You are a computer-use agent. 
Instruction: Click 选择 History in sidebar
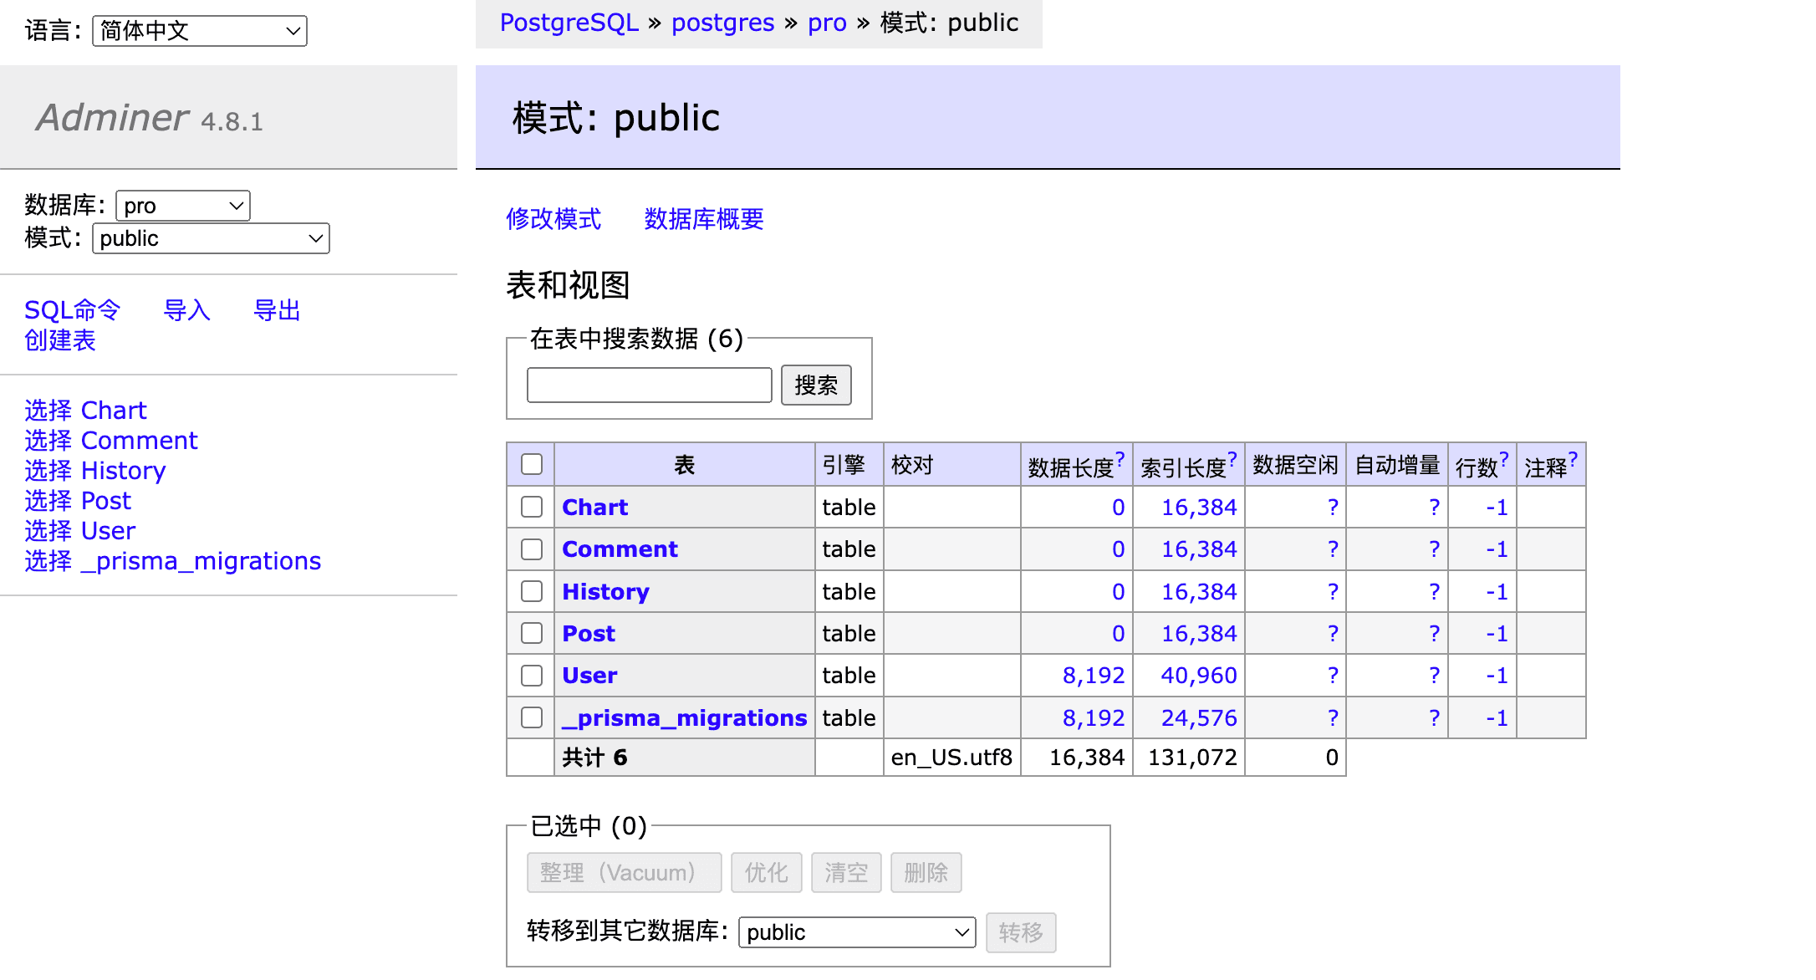coord(95,471)
